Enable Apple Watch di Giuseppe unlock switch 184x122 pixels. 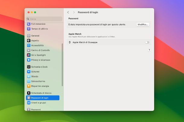[x=147, y=42]
